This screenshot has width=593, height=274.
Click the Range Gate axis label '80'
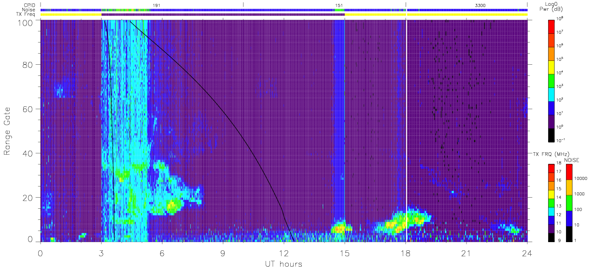click(x=28, y=65)
